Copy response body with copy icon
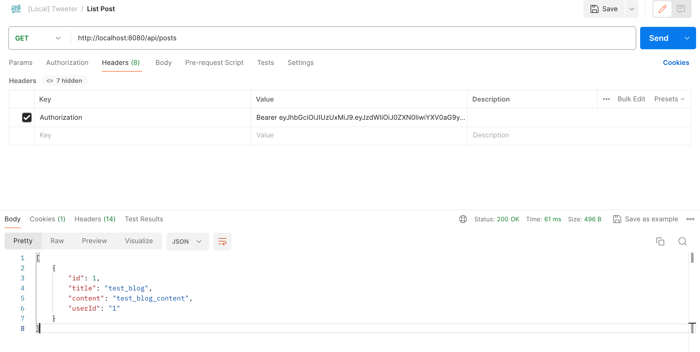 tap(660, 241)
